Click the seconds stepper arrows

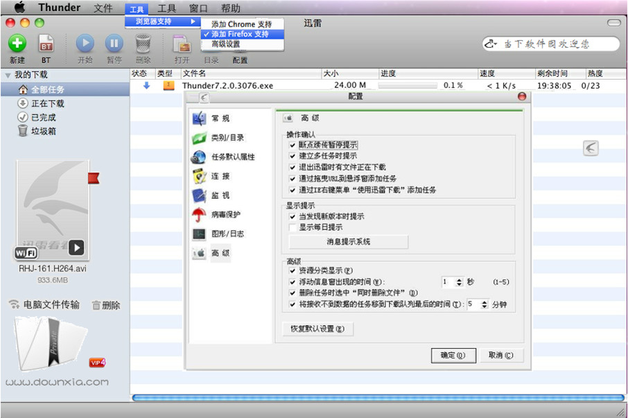(459, 282)
